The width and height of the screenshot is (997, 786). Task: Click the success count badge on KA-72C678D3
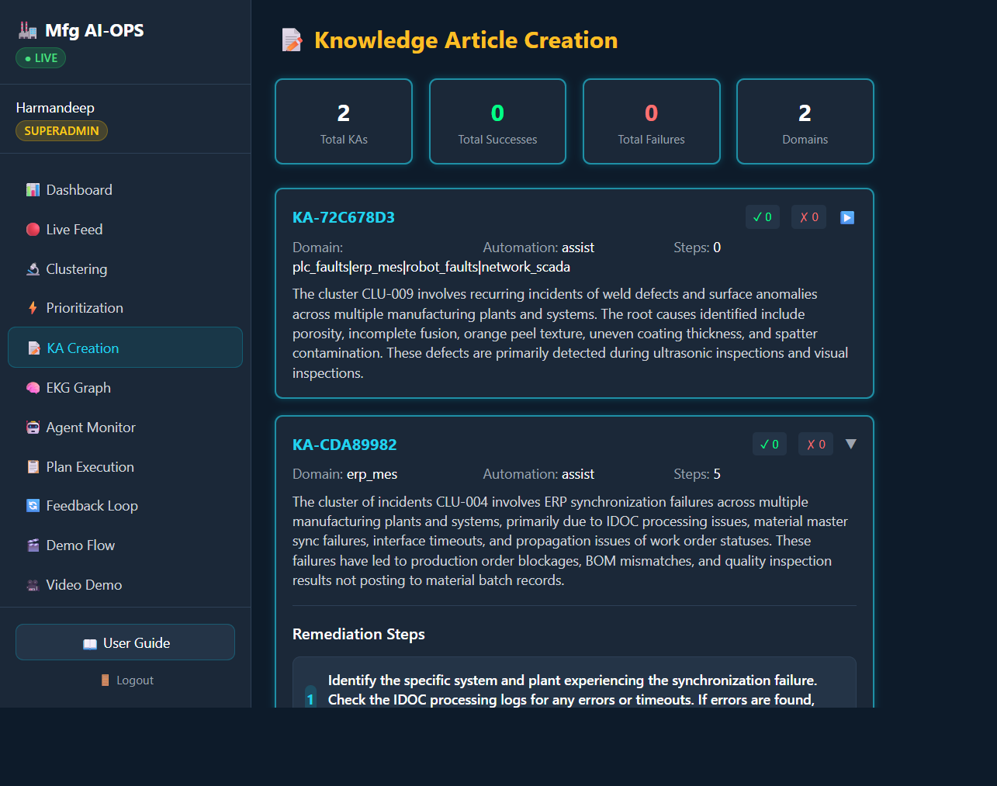(763, 217)
